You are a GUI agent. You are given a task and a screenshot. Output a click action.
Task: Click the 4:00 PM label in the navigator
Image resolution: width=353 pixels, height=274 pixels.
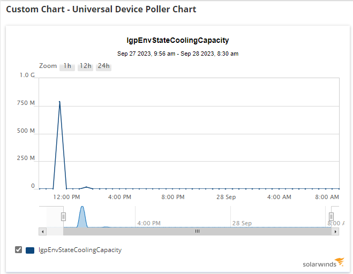149,223
